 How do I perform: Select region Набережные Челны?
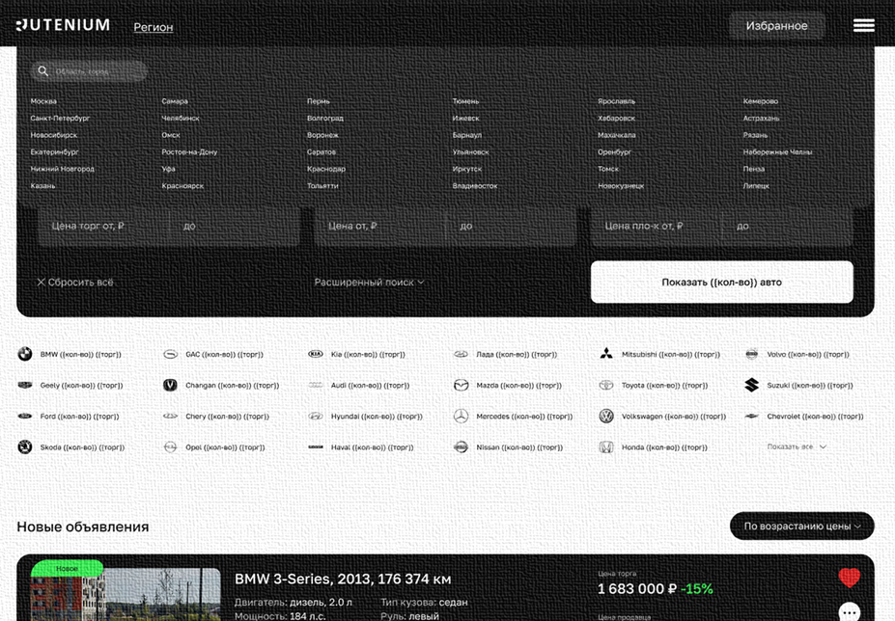coord(777,152)
